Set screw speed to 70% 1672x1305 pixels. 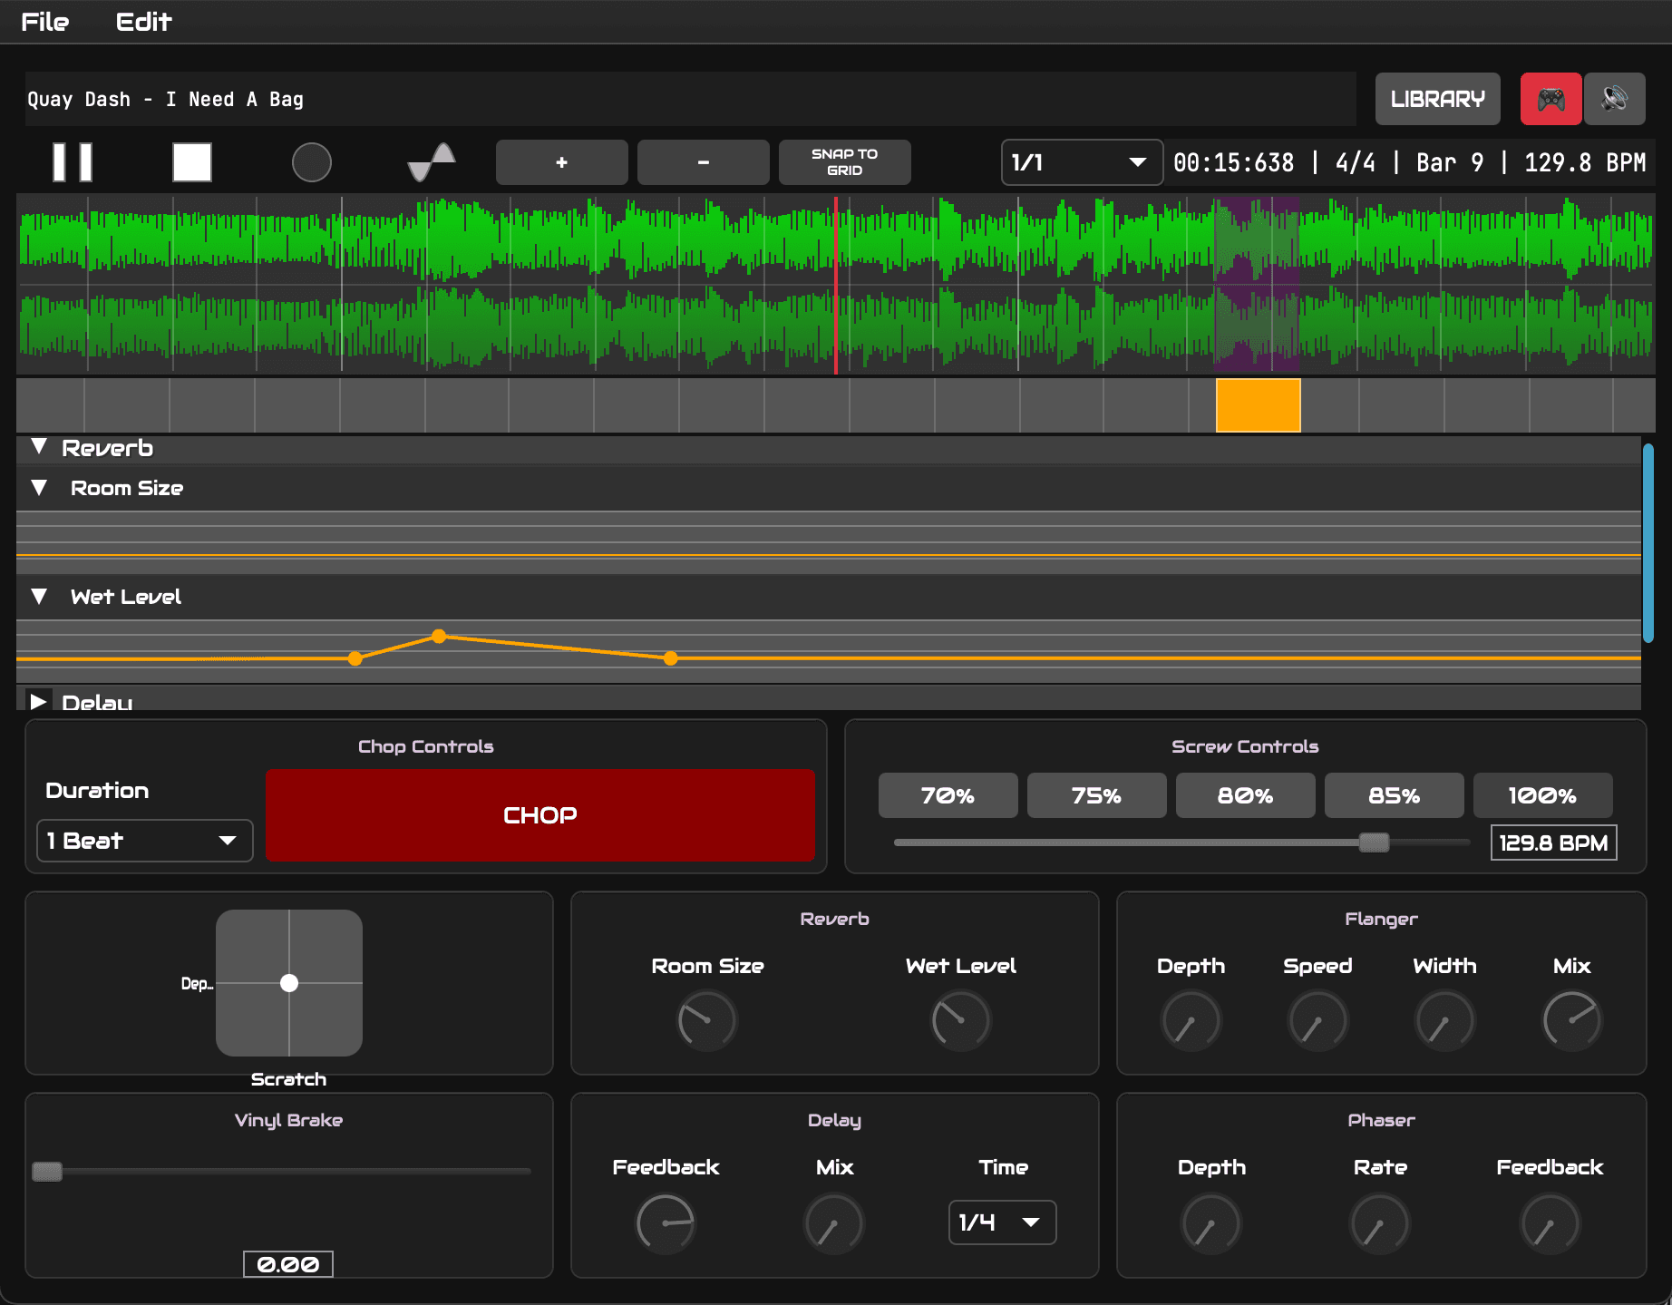pyautogui.click(x=948, y=795)
